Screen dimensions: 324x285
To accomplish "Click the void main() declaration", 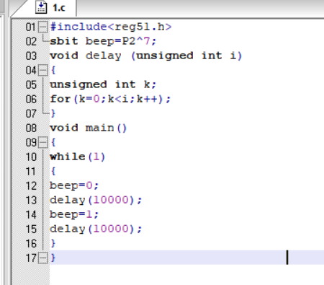I will pyautogui.click(x=88, y=128).
